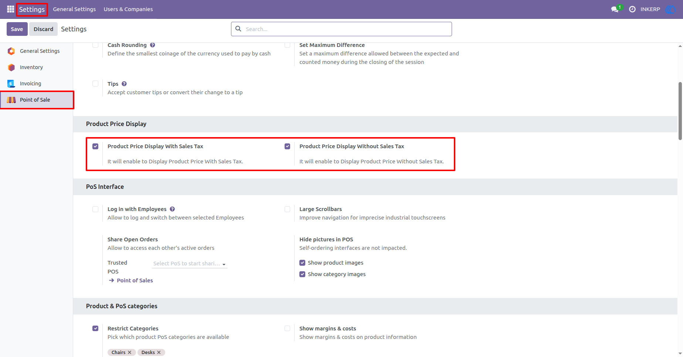The width and height of the screenshot is (683, 357).
Task: Open the Users & Companies menu
Action: pyautogui.click(x=128, y=9)
